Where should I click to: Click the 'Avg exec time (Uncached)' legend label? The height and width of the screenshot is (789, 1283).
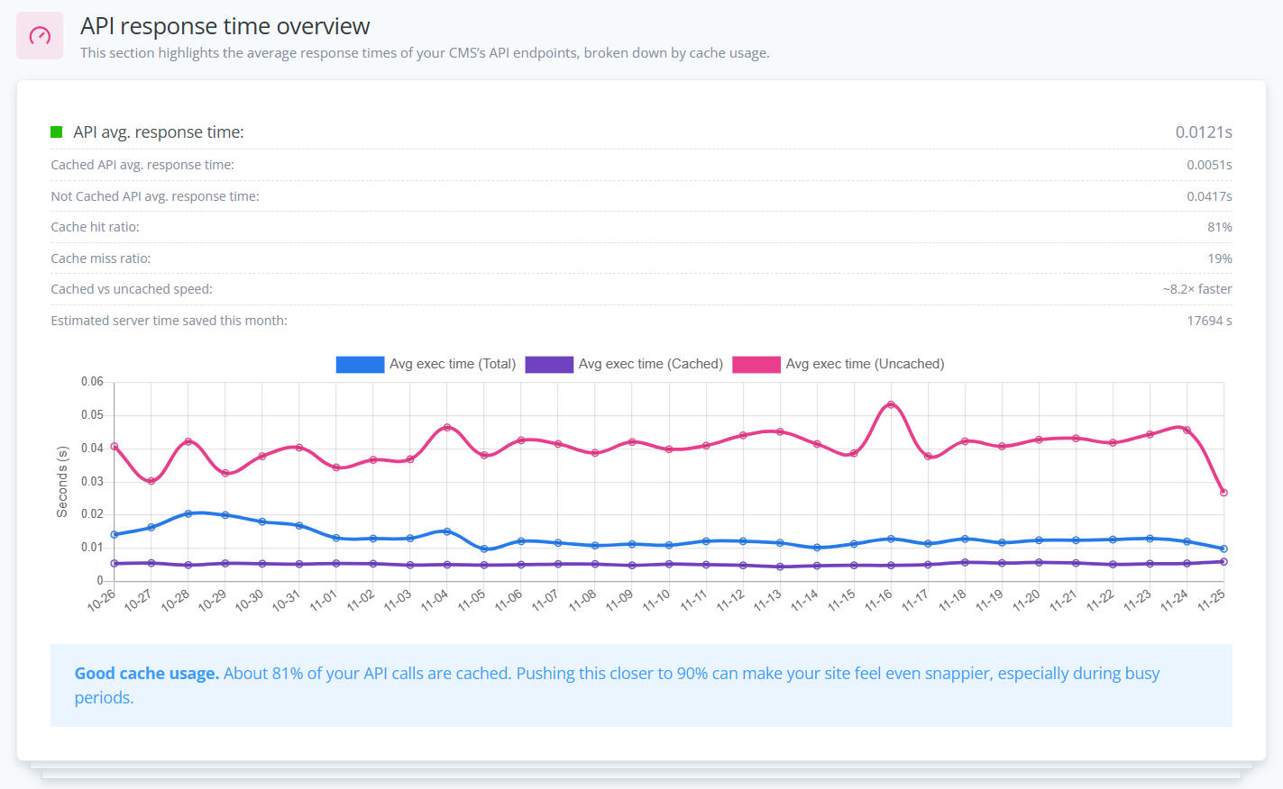866,364
